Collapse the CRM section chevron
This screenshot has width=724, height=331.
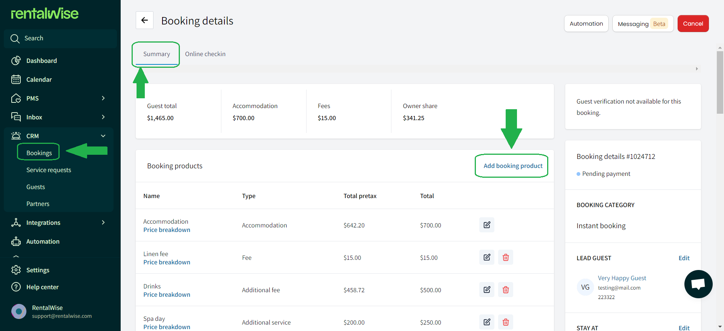click(103, 136)
